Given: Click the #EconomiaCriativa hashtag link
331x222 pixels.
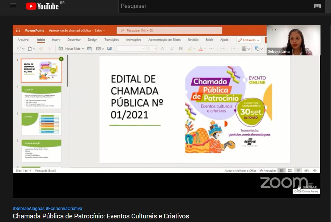Looking at the screenshot, I should point(64,209).
